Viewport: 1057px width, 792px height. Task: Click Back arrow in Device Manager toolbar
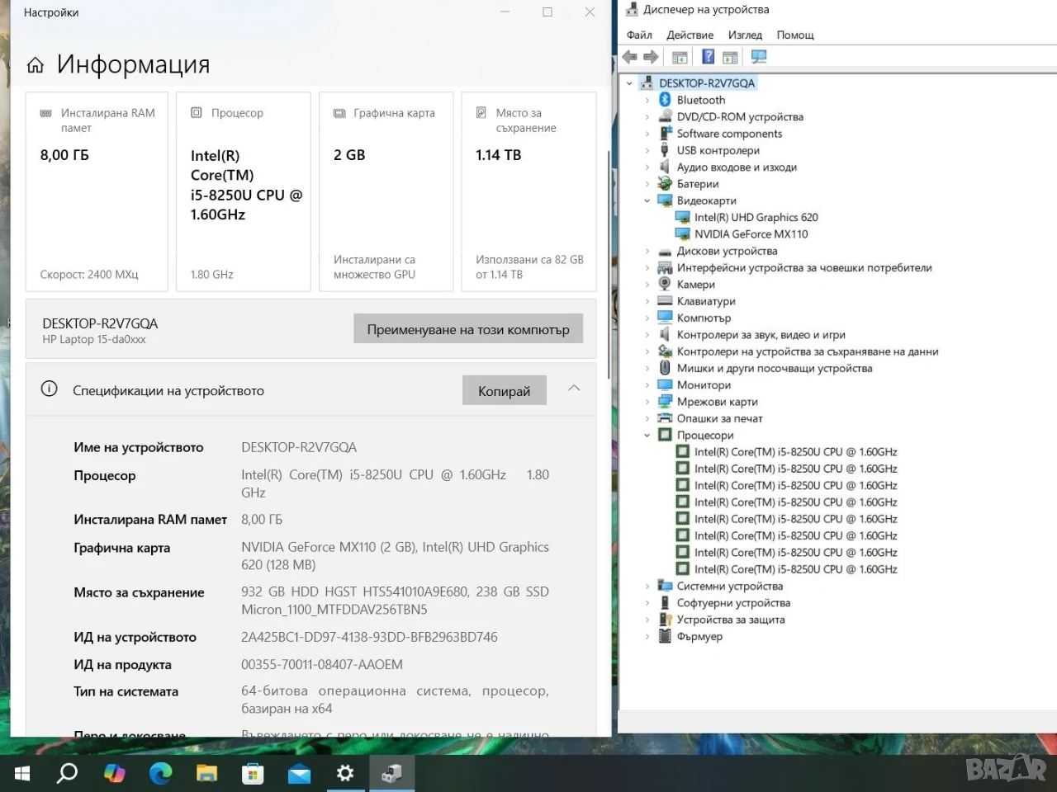pyautogui.click(x=630, y=57)
